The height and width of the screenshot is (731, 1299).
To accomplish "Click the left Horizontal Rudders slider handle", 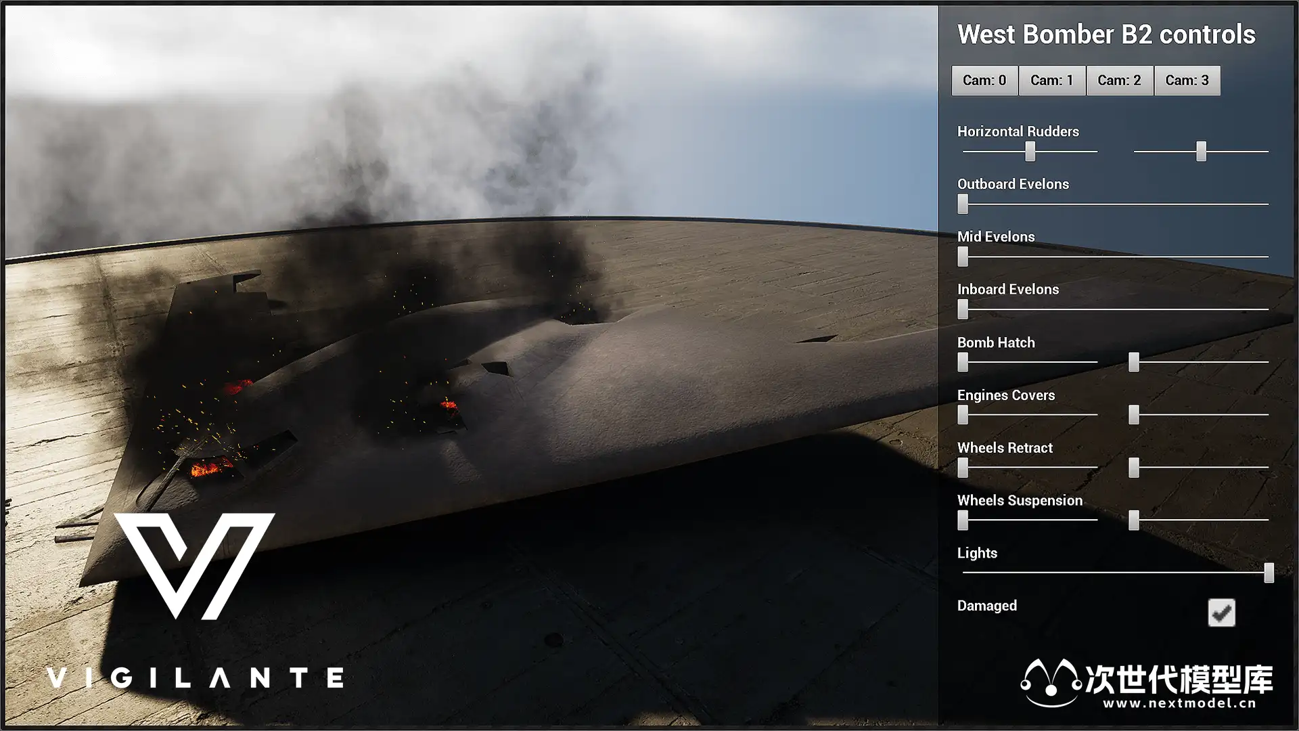I will (1030, 152).
